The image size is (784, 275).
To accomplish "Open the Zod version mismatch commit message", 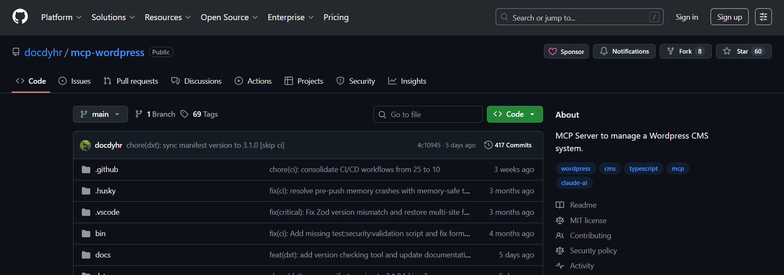I will tap(370, 212).
